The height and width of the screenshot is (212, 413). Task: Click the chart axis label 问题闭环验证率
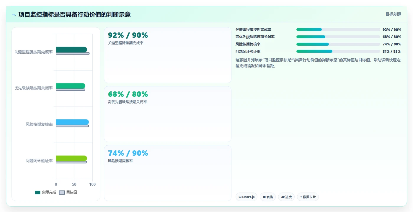(39, 161)
